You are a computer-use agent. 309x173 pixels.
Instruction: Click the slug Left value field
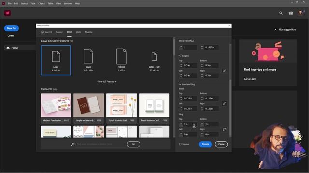coord(190,134)
